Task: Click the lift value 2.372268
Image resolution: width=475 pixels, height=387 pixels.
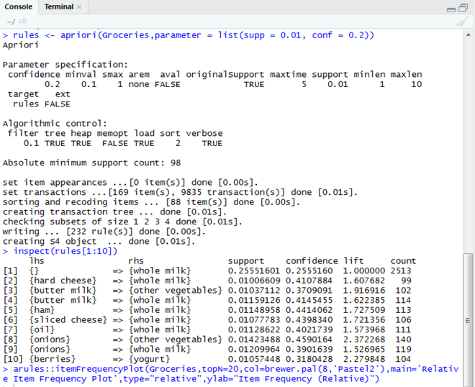Action: (364, 340)
